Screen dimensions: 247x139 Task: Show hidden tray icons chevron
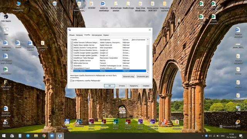pyautogui.click(x=202, y=136)
